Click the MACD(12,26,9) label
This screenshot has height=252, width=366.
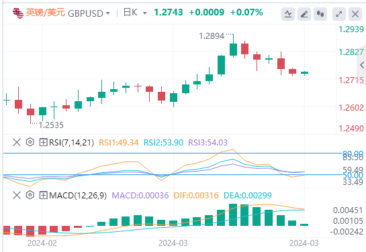tap(78, 196)
